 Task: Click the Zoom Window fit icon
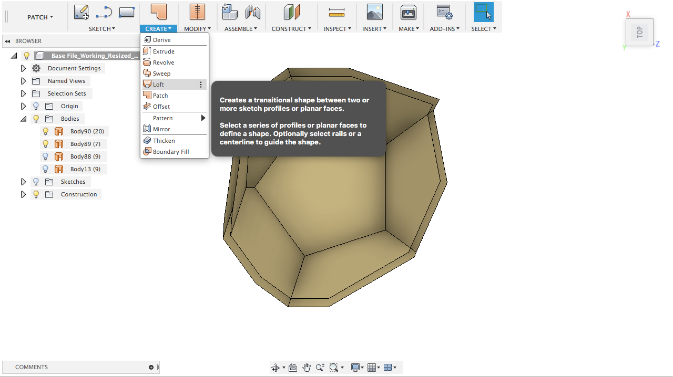pyautogui.click(x=333, y=368)
